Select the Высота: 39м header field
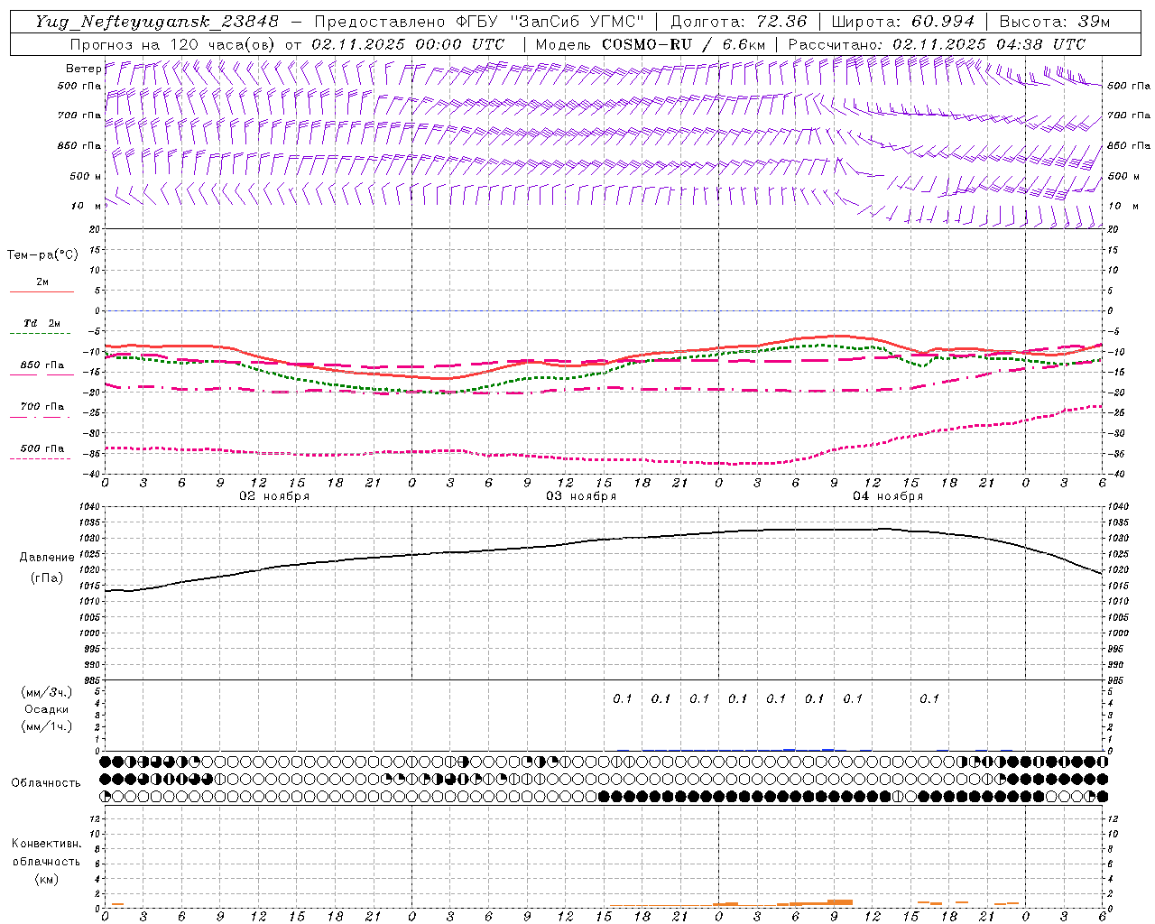This screenshot has height=924, width=1155. pyautogui.click(x=1055, y=22)
